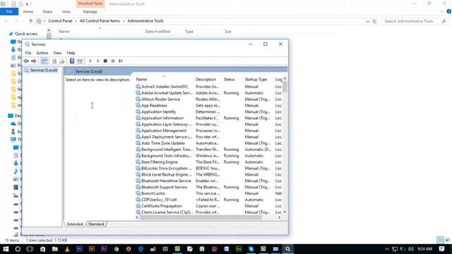This screenshot has width=452, height=254.
Task: Click breadcrumb chevron after Control Panel
Action: (x=76, y=21)
